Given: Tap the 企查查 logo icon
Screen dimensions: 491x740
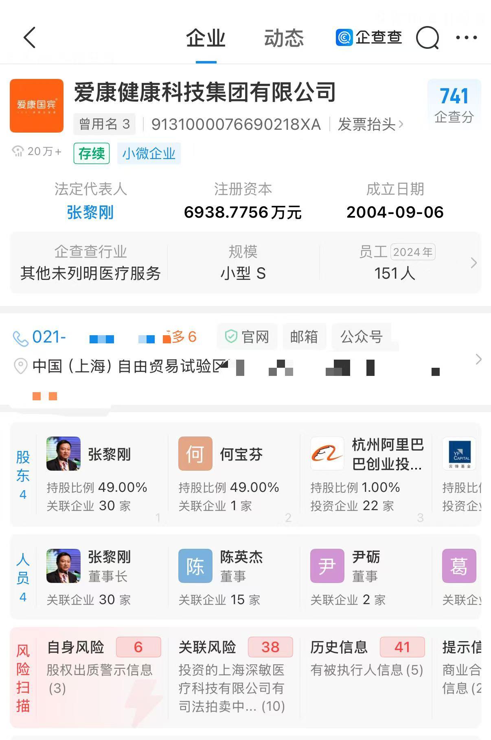Looking at the screenshot, I should click(344, 37).
